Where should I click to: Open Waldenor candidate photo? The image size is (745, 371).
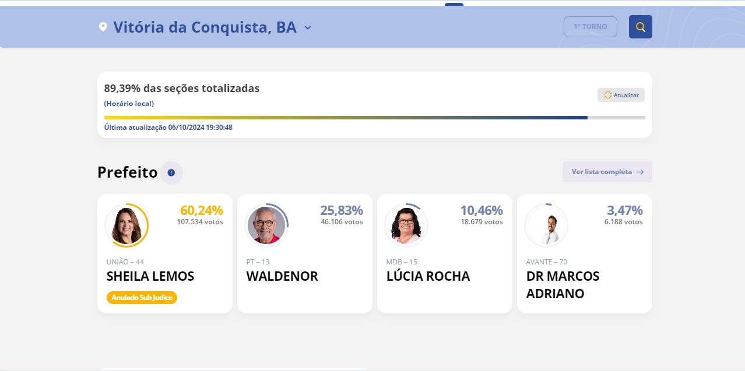tap(266, 225)
